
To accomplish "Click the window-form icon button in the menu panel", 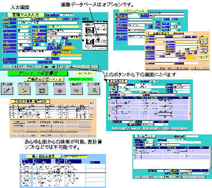I will pos(42,91).
